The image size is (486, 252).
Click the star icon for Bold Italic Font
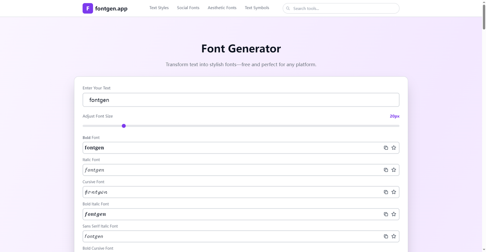click(394, 214)
